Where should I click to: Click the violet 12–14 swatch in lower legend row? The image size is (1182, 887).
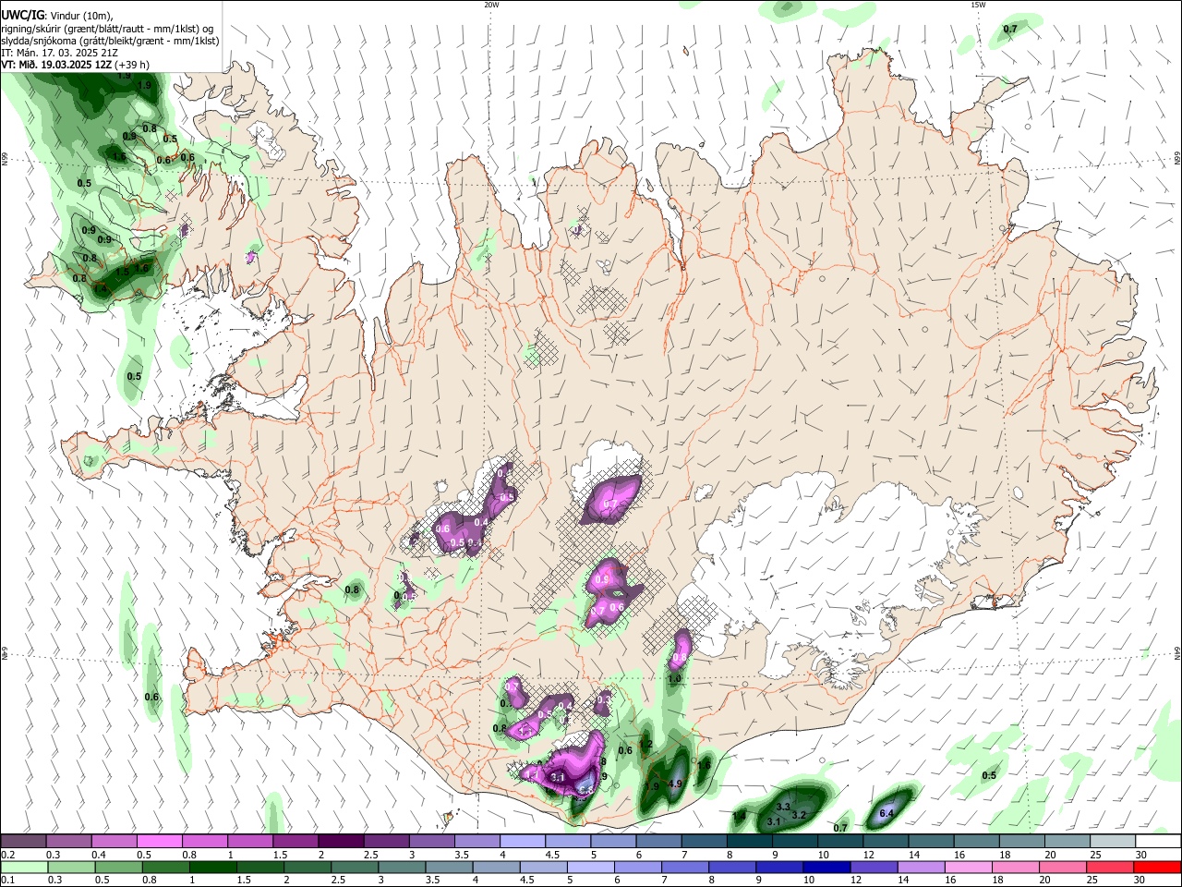coord(874,867)
